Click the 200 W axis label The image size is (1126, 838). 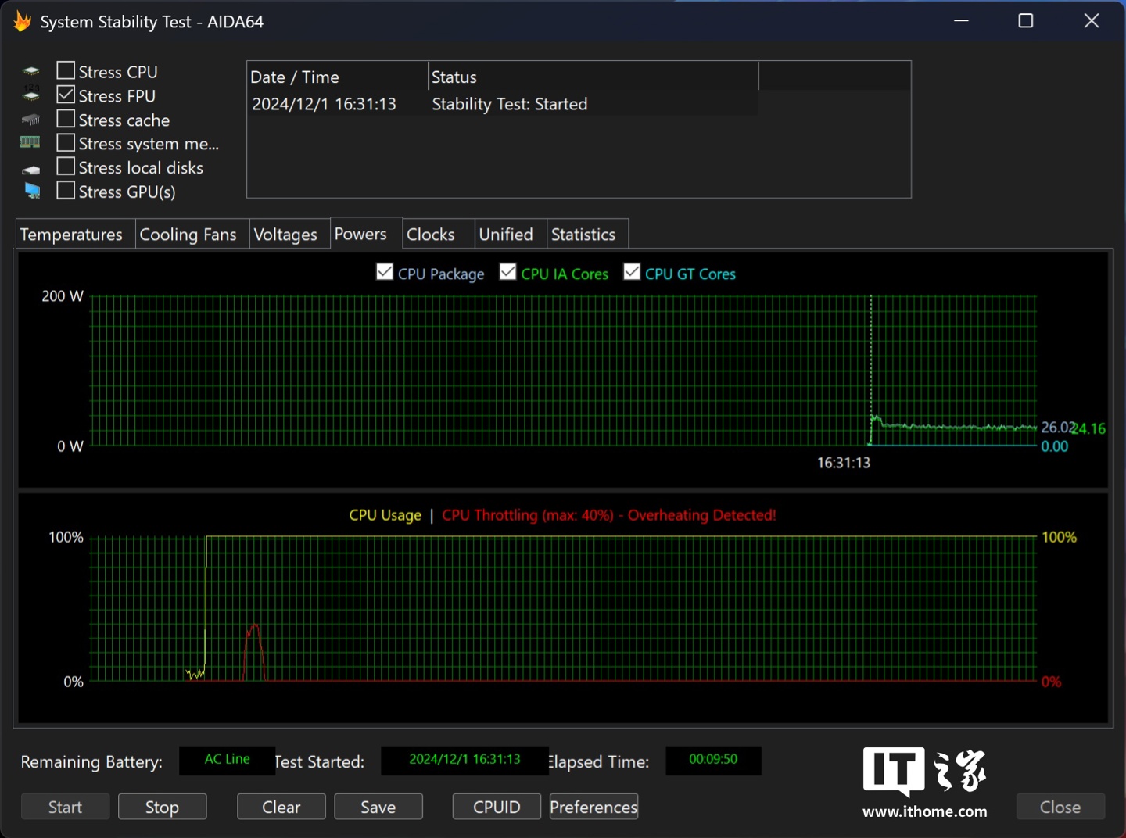pos(63,296)
